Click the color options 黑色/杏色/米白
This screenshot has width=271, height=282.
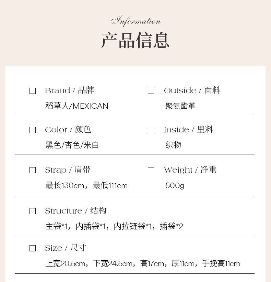tap(72, 145)
